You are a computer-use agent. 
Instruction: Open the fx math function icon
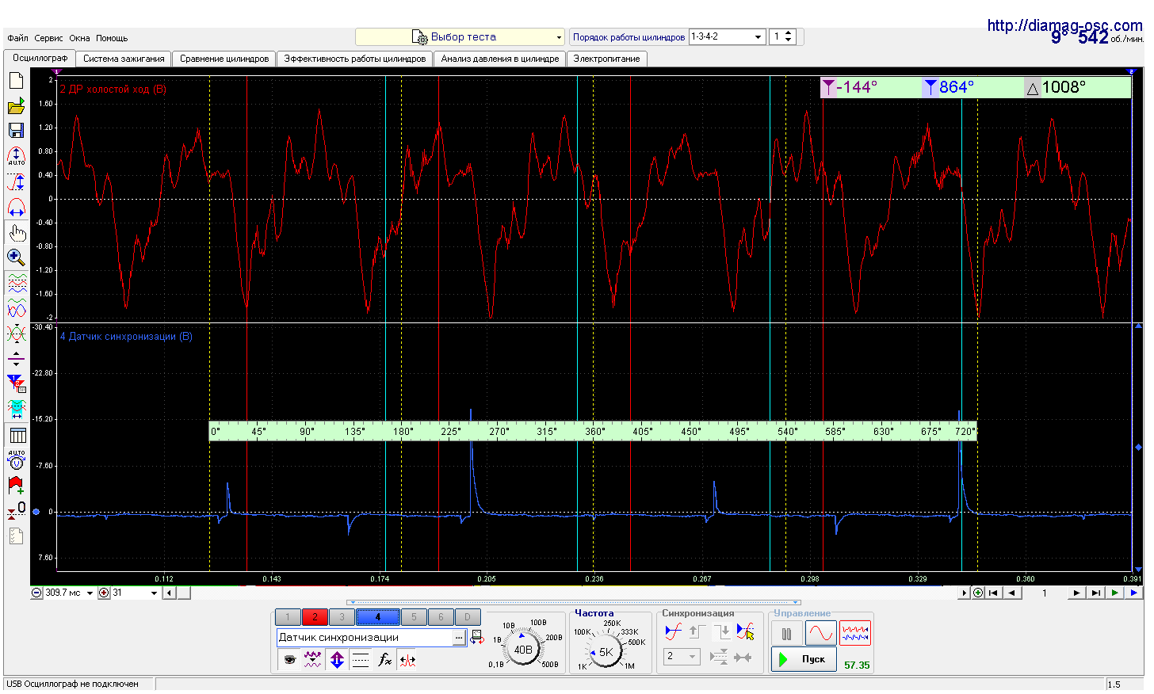(x=384, y=659)
